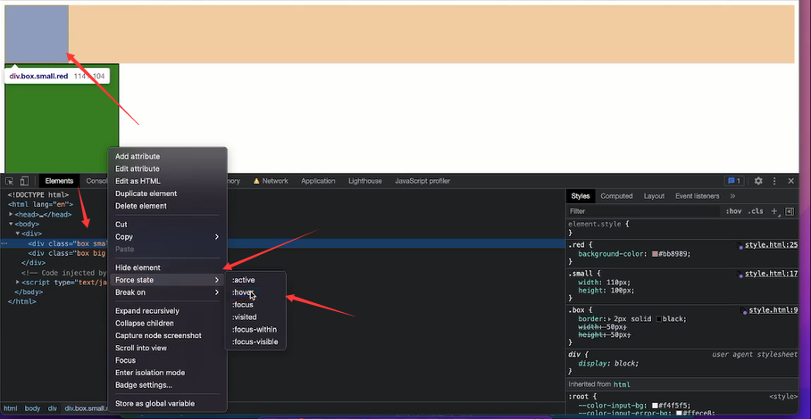Click body breadcrumb in bottom bar
Image resolution: width=811 pixels, height=419 pixels.
tap(32, 408)
